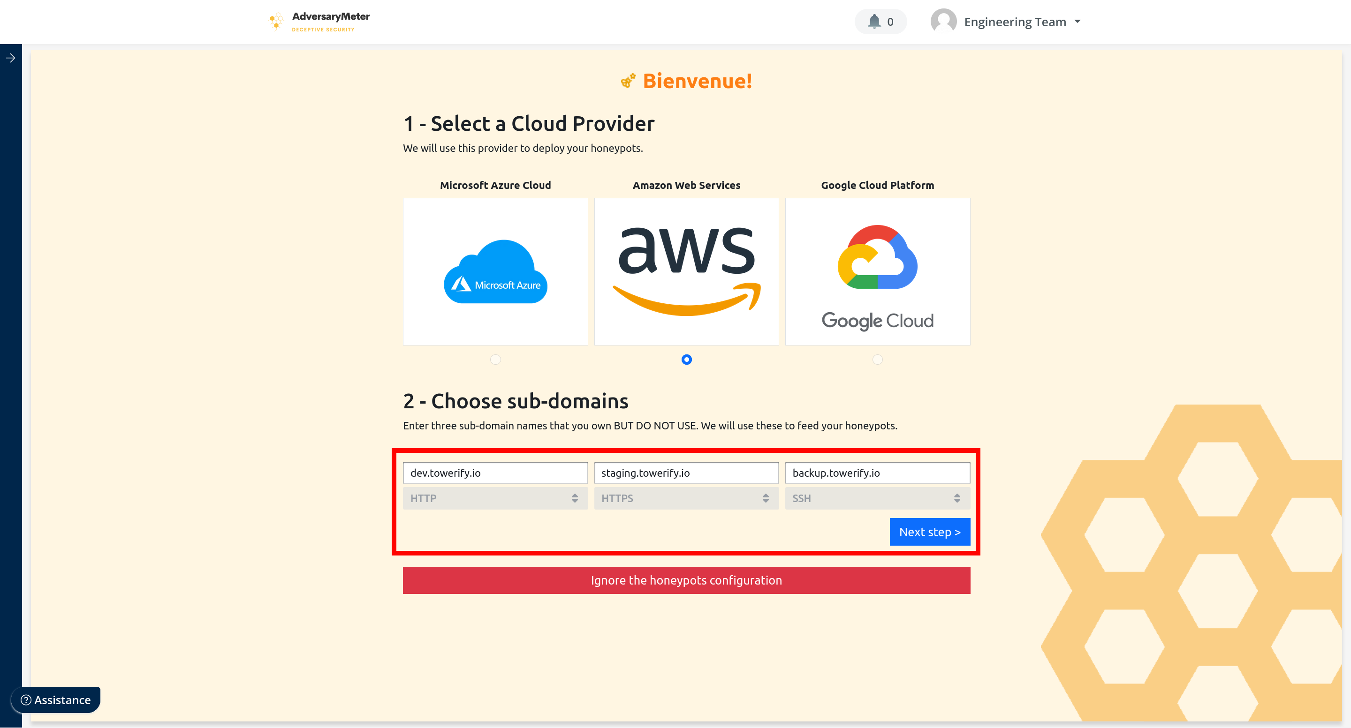Choose the Google Cloud logo card
The image size is (1351, 728).
(877, 271)
